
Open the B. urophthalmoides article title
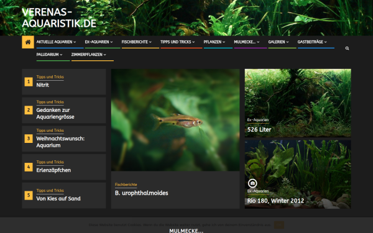click(142, 193)
